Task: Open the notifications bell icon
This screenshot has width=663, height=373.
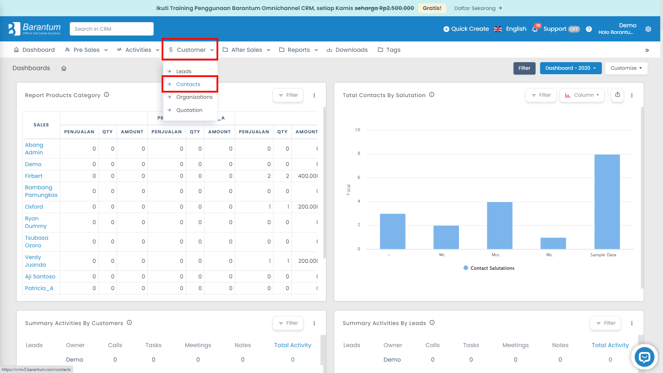Action: pos(535,29)
